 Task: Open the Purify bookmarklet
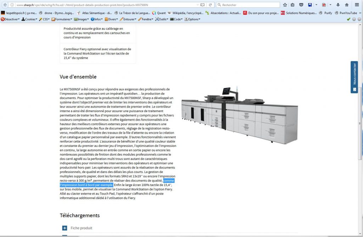(325, 13)
